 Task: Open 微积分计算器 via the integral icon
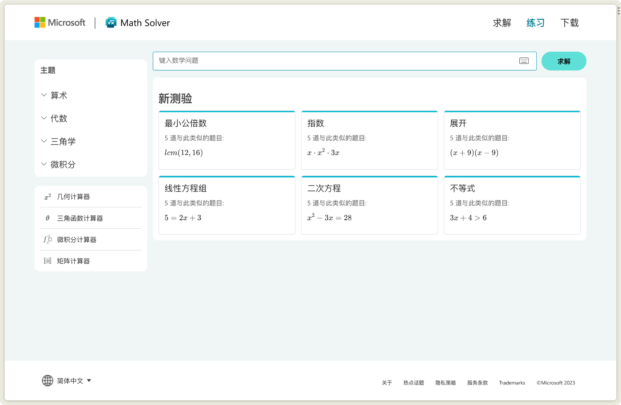tap(47, 239)
